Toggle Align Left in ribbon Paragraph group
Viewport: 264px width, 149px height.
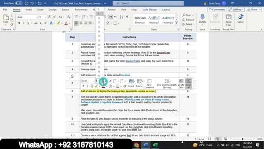[x=76, y=23]
